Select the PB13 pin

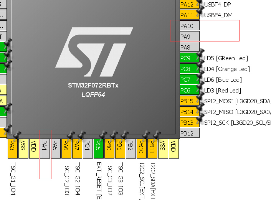coord(190,122)
